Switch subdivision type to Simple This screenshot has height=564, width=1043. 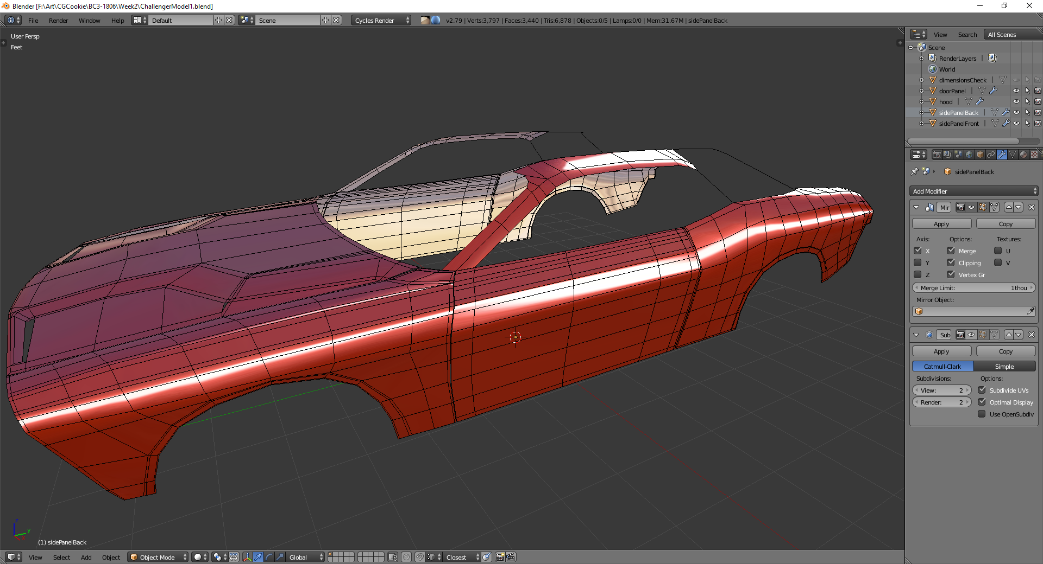(x=1004, y=366)
